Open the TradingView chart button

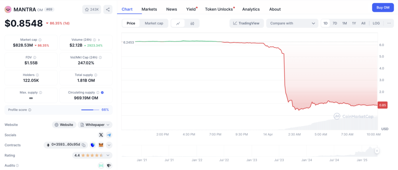[x=246, y=23]
